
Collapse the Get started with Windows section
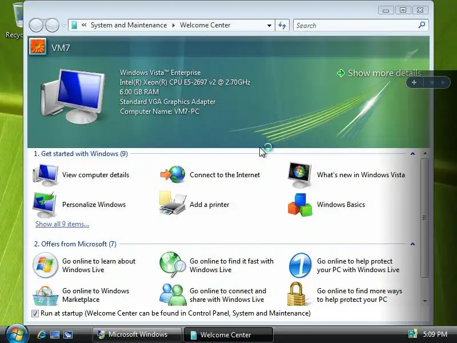pos(412,154)
